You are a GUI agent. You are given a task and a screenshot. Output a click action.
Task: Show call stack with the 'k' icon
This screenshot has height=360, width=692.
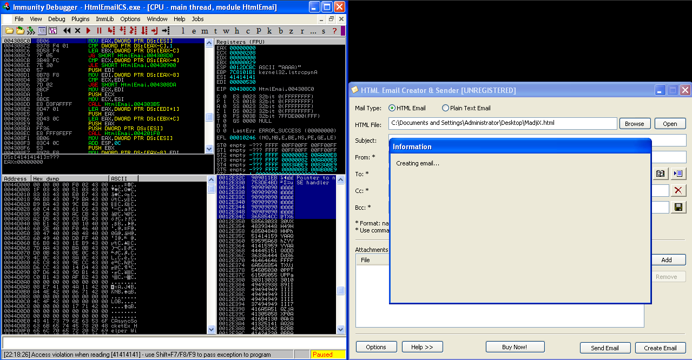click(269, 31)
